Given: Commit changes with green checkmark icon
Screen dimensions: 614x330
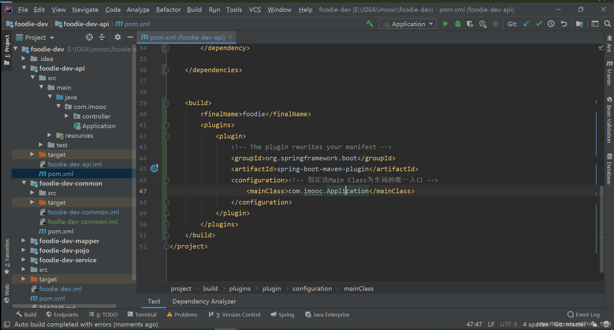Looking at the screenshot, I should tap(539, 24).
